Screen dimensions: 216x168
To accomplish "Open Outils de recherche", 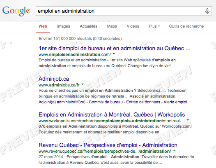I will click(186, 26).
